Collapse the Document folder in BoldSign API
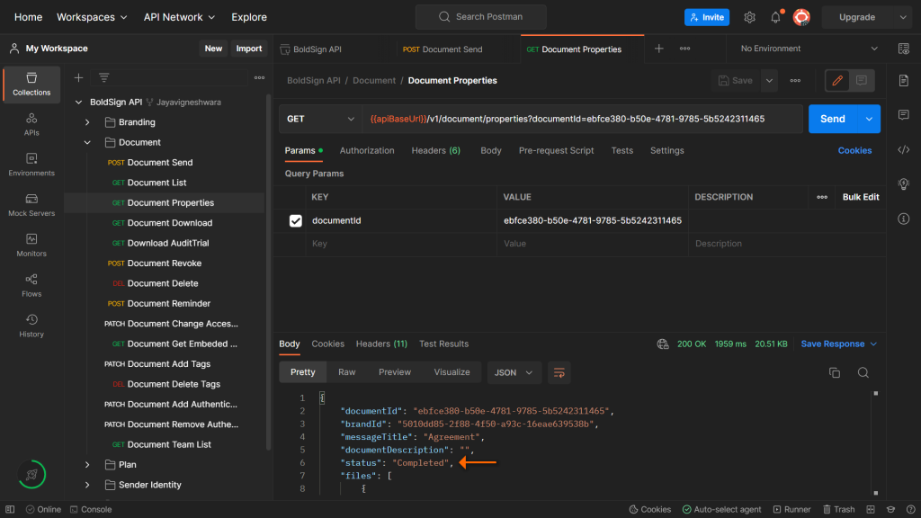 (x=87, y=141)
